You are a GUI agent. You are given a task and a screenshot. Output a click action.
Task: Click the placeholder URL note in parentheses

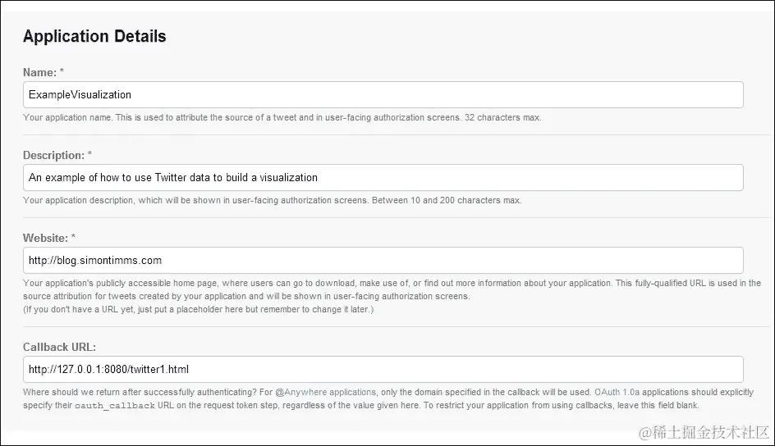197,309
